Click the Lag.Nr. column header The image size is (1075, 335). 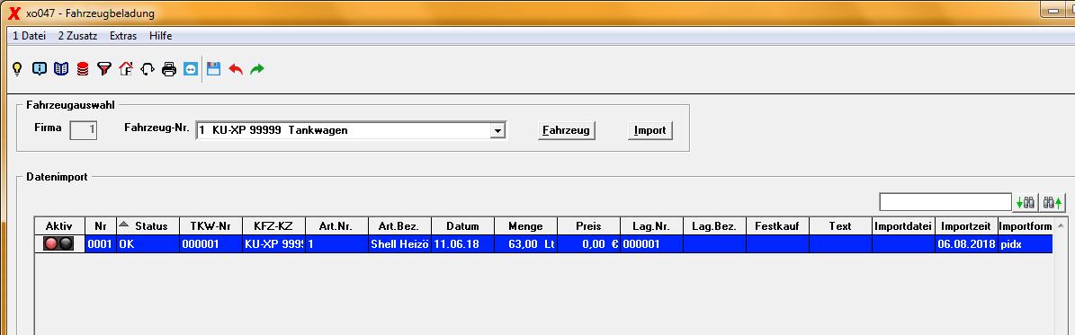click(652, 225)
